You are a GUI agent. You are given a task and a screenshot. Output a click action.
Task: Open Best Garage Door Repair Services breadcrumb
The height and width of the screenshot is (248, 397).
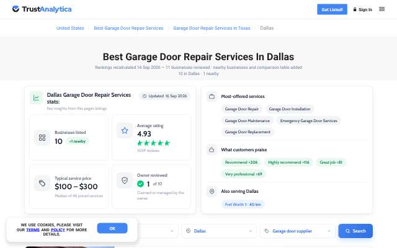pos(128,28)
